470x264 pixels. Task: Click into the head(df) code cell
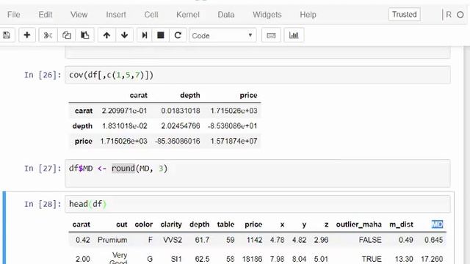pos(258,204)
